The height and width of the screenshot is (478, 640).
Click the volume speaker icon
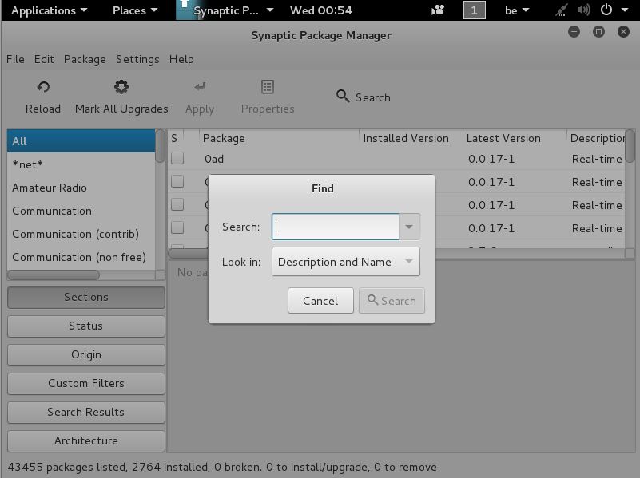584,10
